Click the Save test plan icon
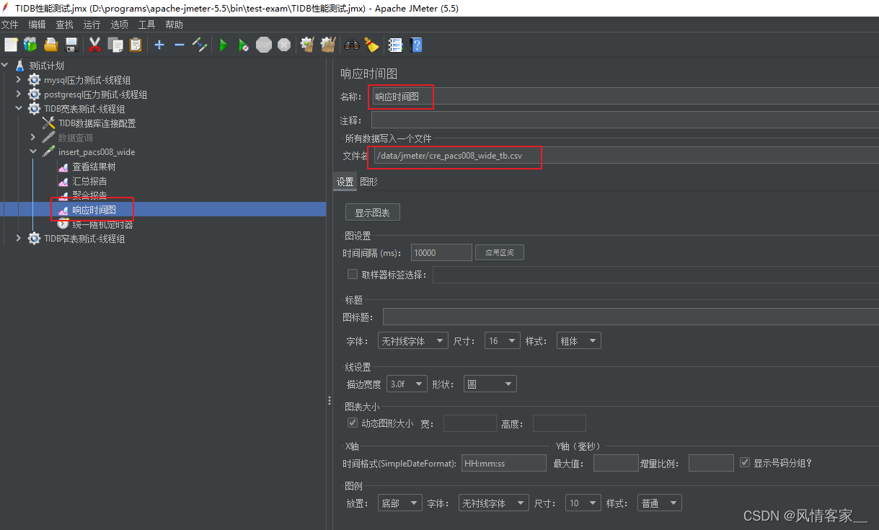The width and height of the screenshot is (879, 530). (x=71, y=45)
